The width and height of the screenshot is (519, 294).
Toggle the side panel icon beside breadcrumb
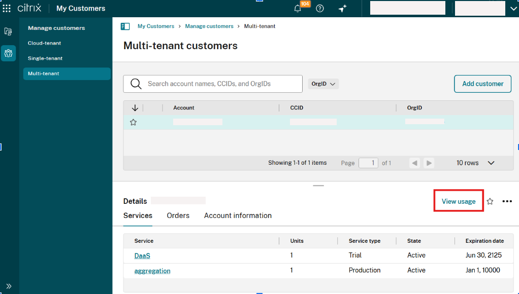tap(125, 26)
